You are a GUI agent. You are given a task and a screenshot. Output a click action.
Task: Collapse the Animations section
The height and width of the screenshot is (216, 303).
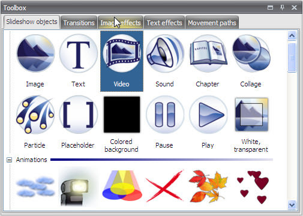coord(9,160)
